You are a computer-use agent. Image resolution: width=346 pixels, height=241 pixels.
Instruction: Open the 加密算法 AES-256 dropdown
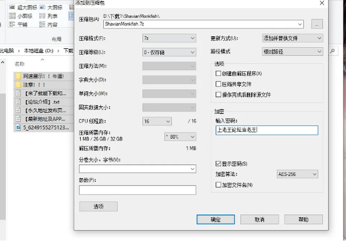[297, 174]
